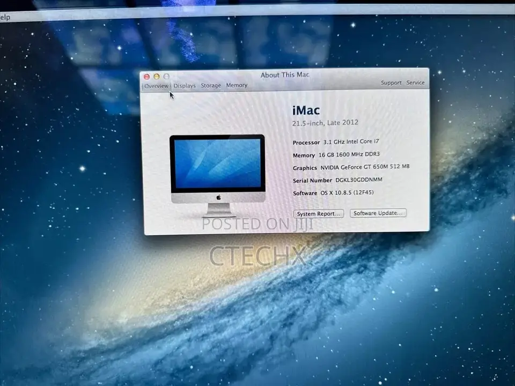Click the 'OS X 10.8.5 (12F45)' version

coord(347,192)
